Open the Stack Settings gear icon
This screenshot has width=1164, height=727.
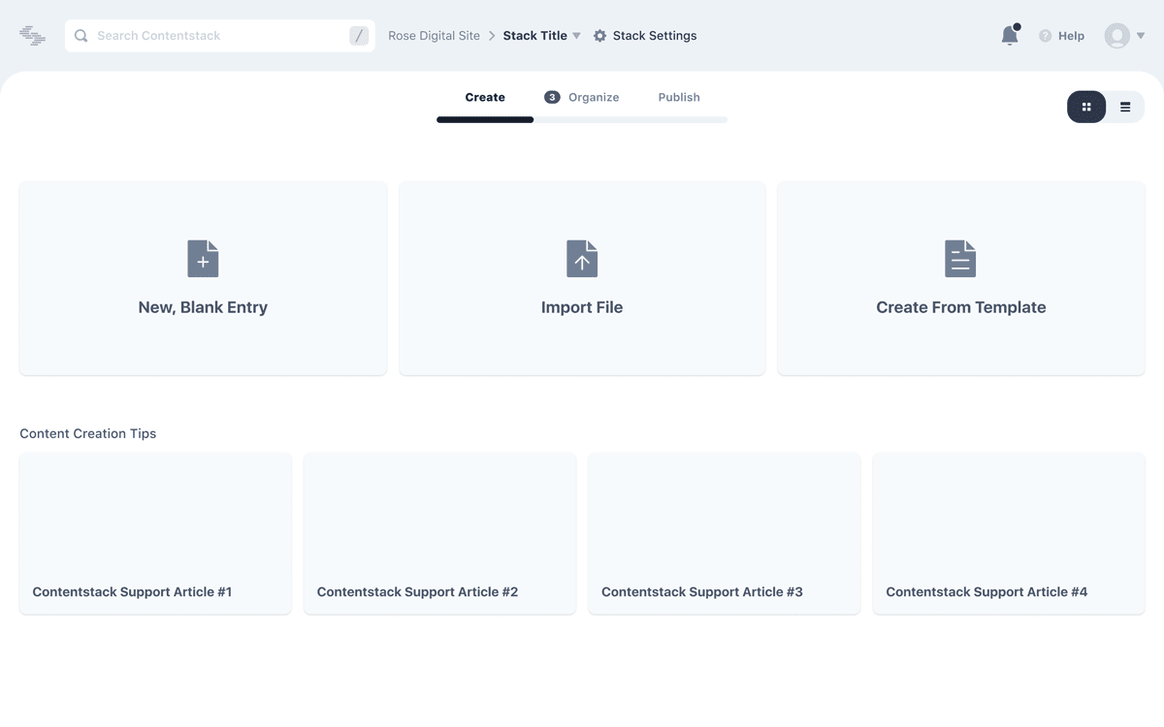(x=599, y=36)
